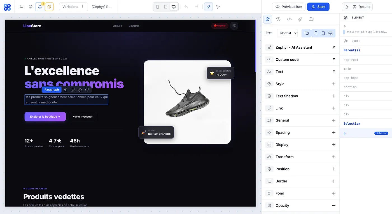Open the sliders settings icon in top bar
Screen dimensions: 392x214
pos(21,7)
